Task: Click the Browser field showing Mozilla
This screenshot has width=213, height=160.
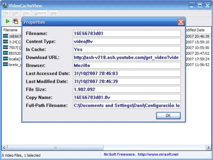Action: (x=127, y=65)
